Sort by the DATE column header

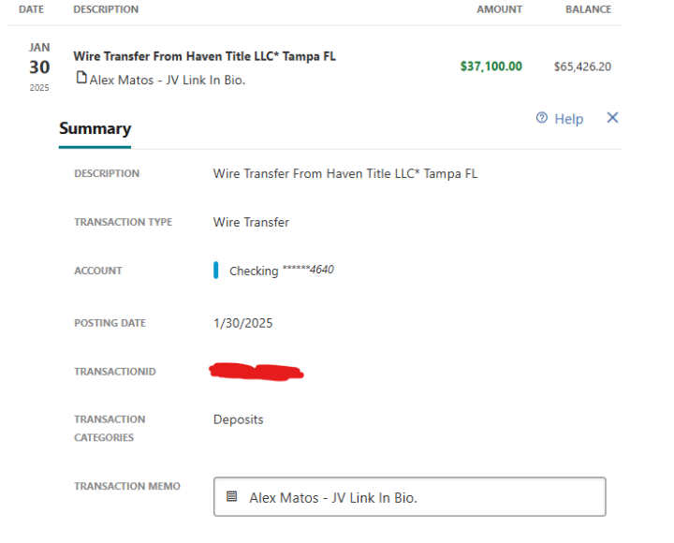point(32,9)
